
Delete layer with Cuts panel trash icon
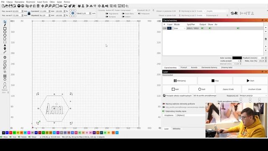pyautogui.click(x=265, y=39)
